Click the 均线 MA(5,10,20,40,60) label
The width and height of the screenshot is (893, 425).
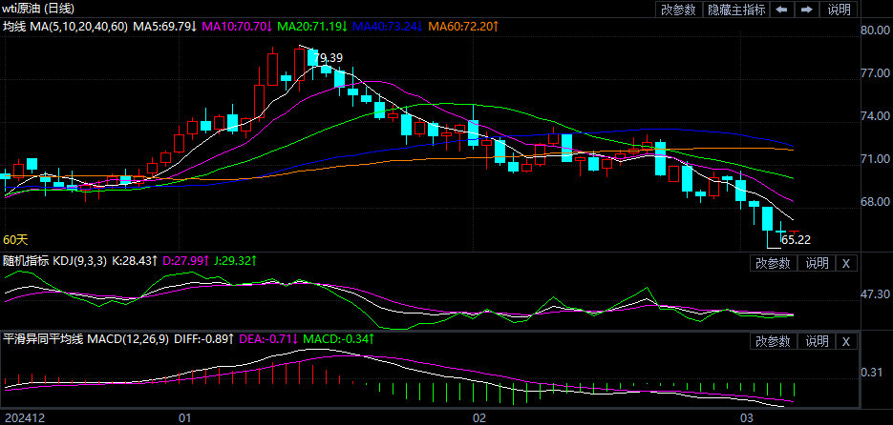(x=66, y=26)
